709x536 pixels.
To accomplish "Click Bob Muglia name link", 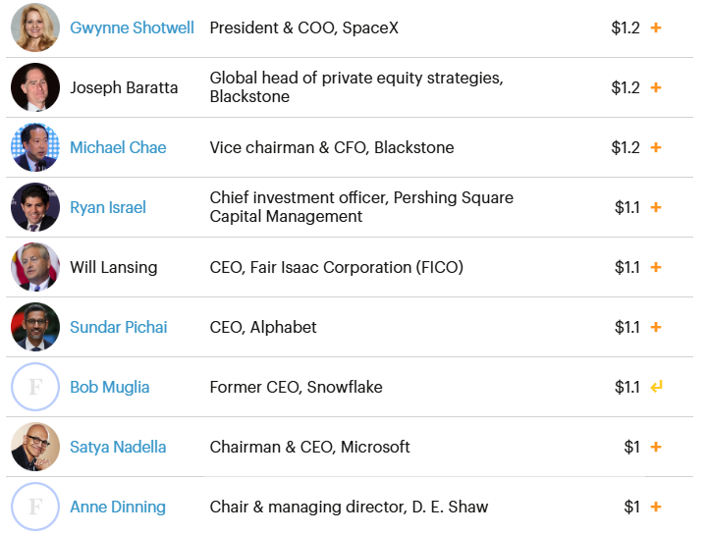I will click(109, 387).
